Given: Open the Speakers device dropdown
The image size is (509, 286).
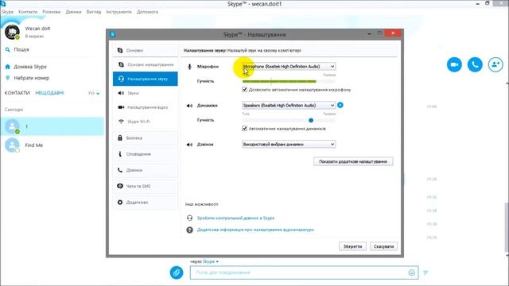Looking at the screenshot, I should (x=289, y=106).
